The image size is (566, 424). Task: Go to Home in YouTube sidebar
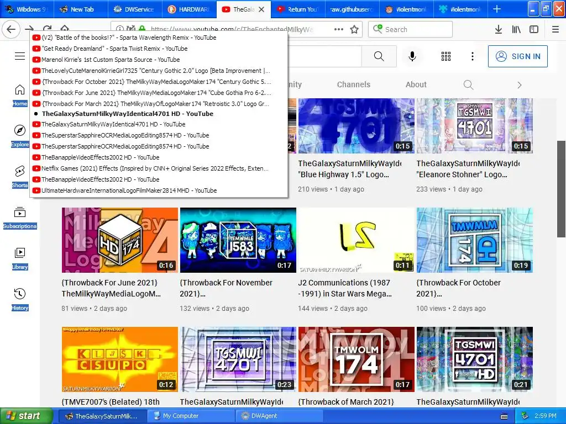tap(20, 96)
